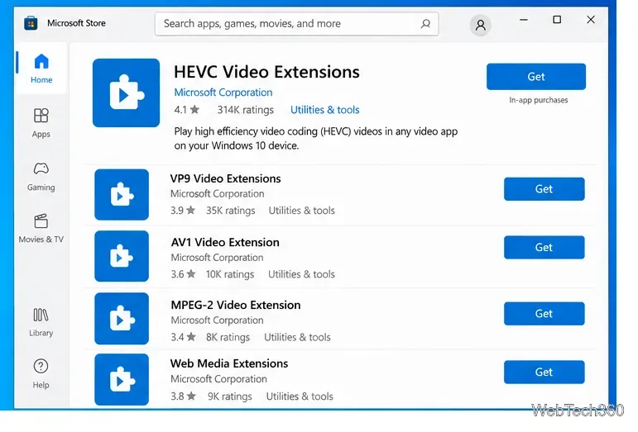Click the Web Media Extensions app icon
Viewport: 638px width, 432px height.
122,380
